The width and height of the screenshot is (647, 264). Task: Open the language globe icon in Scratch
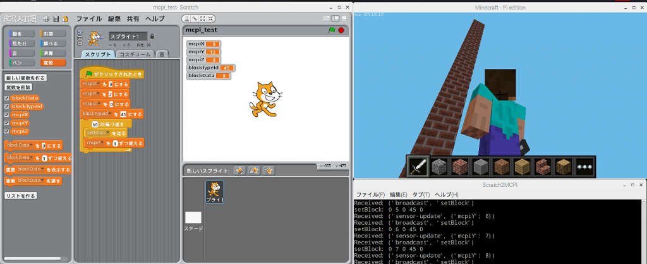pos(46,19)
